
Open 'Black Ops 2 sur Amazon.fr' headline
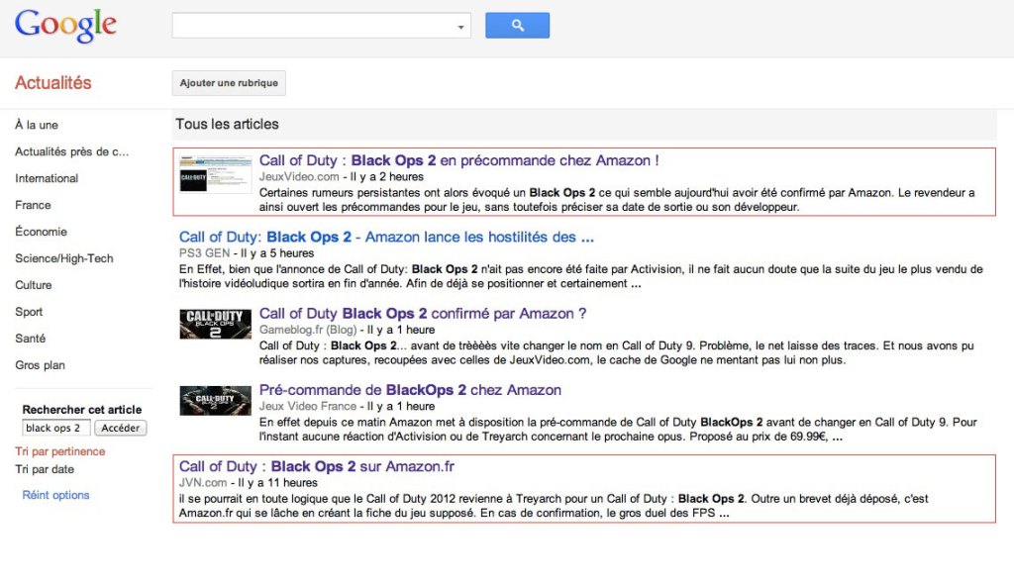point(317,466)
